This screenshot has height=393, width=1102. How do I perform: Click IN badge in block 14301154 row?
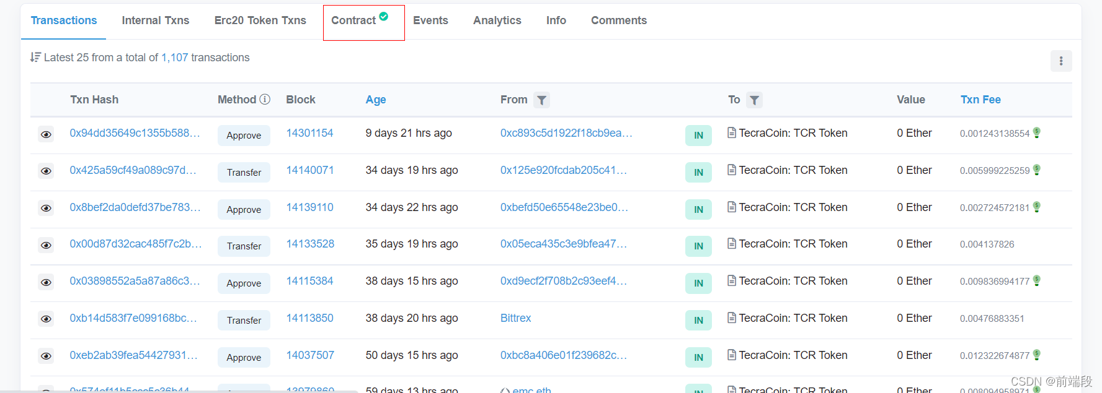[x=698, y=136]
